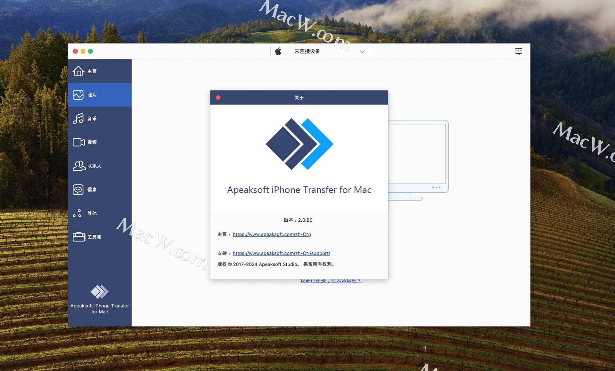Open the apeaksoft.com/zh-CN/ homepage link

(x=272, y=234)
